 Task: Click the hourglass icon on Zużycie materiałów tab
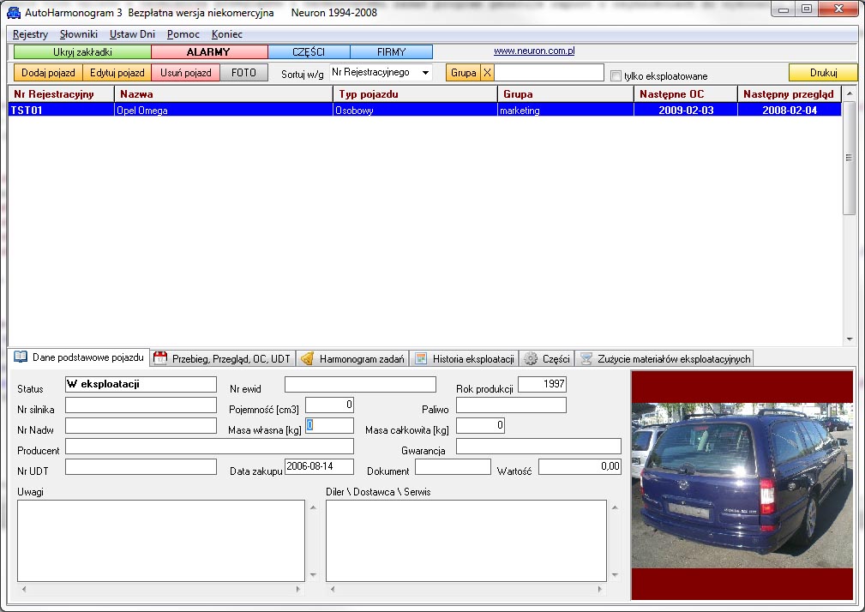tap(586, 358)
